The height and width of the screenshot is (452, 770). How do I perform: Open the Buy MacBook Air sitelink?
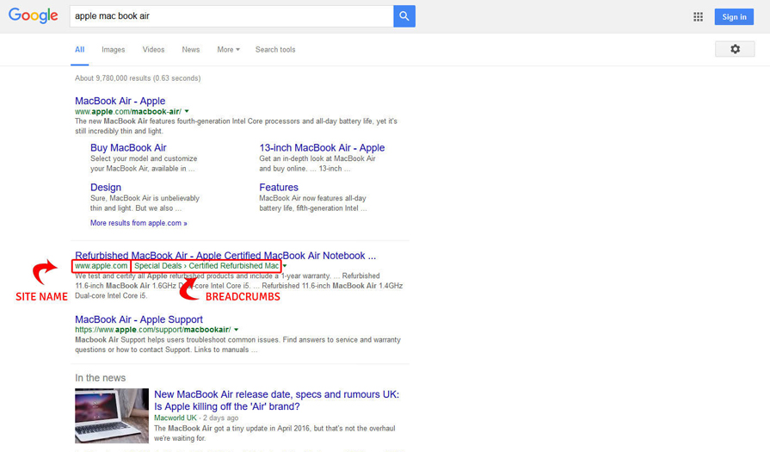[x=128, y=148]
